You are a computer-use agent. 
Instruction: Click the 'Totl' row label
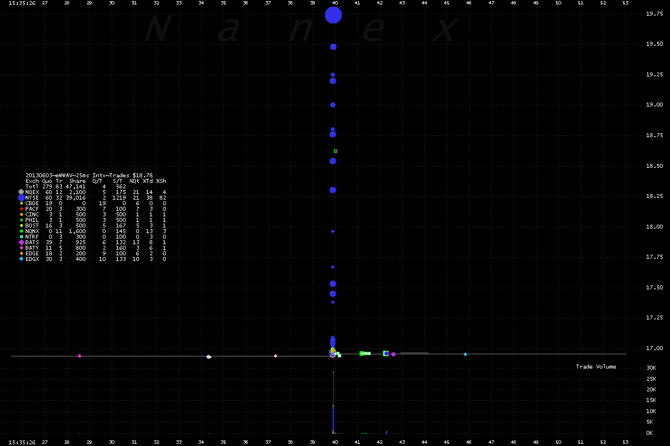click(x=32, y=186)
